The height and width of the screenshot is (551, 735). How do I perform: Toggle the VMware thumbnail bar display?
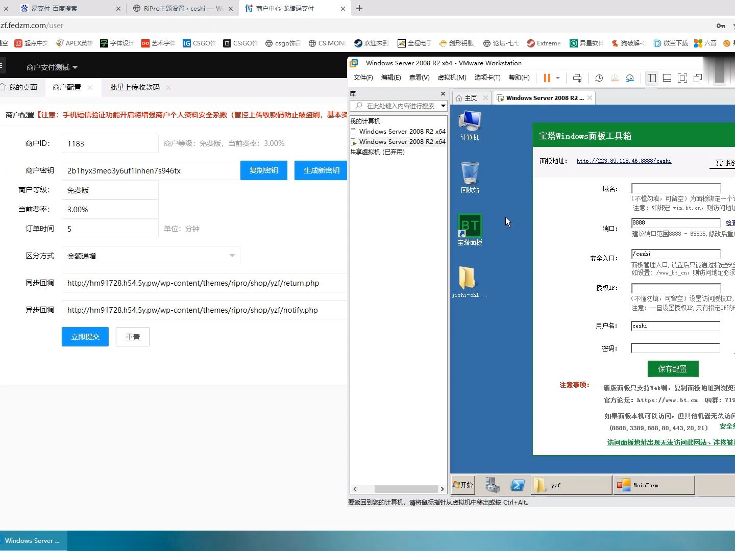(667, 78)
